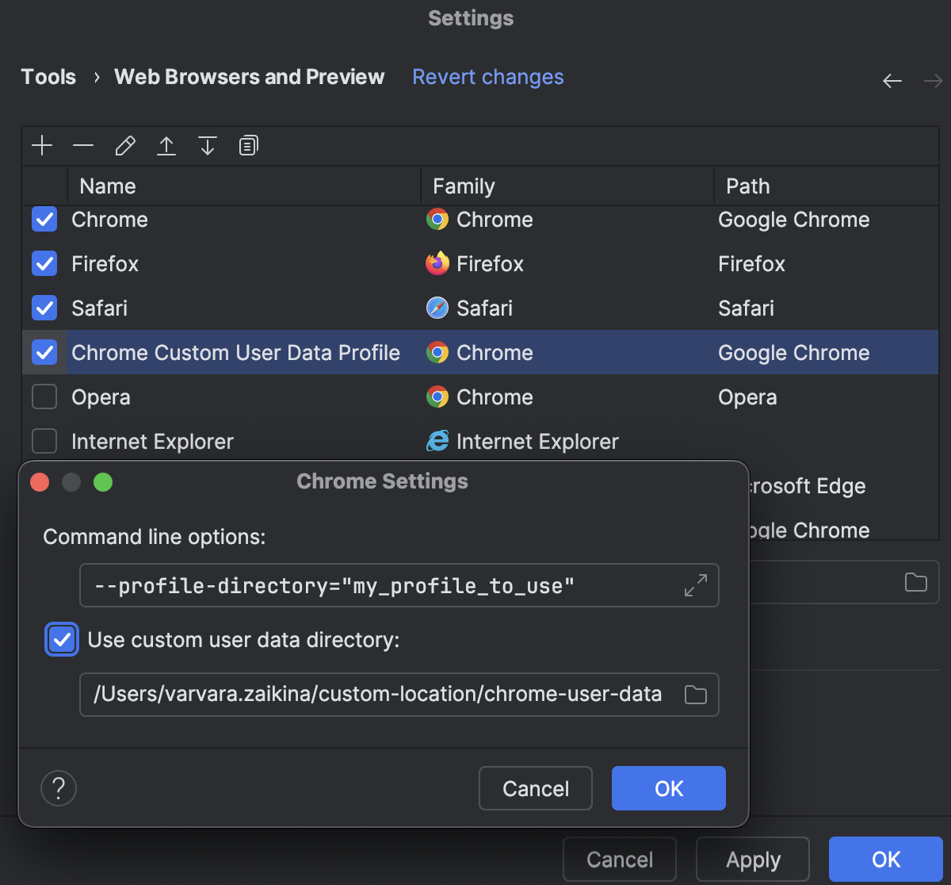
Task: Expand the command line options editor
Action: 695,584
